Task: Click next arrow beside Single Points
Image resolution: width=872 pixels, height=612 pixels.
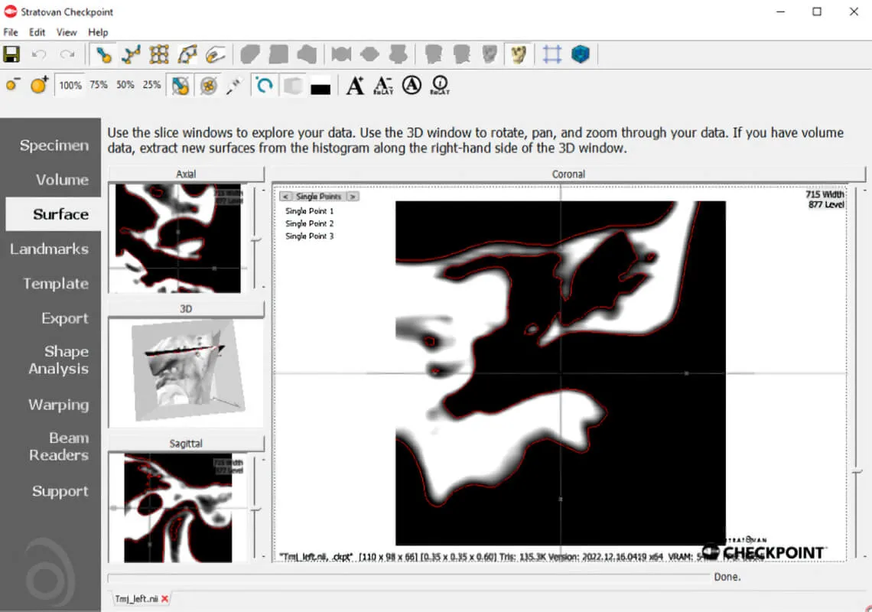Action: pos(353,197)
